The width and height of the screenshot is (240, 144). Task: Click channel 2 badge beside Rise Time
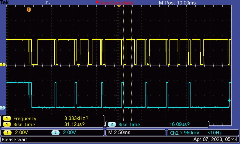click(112, 124)
